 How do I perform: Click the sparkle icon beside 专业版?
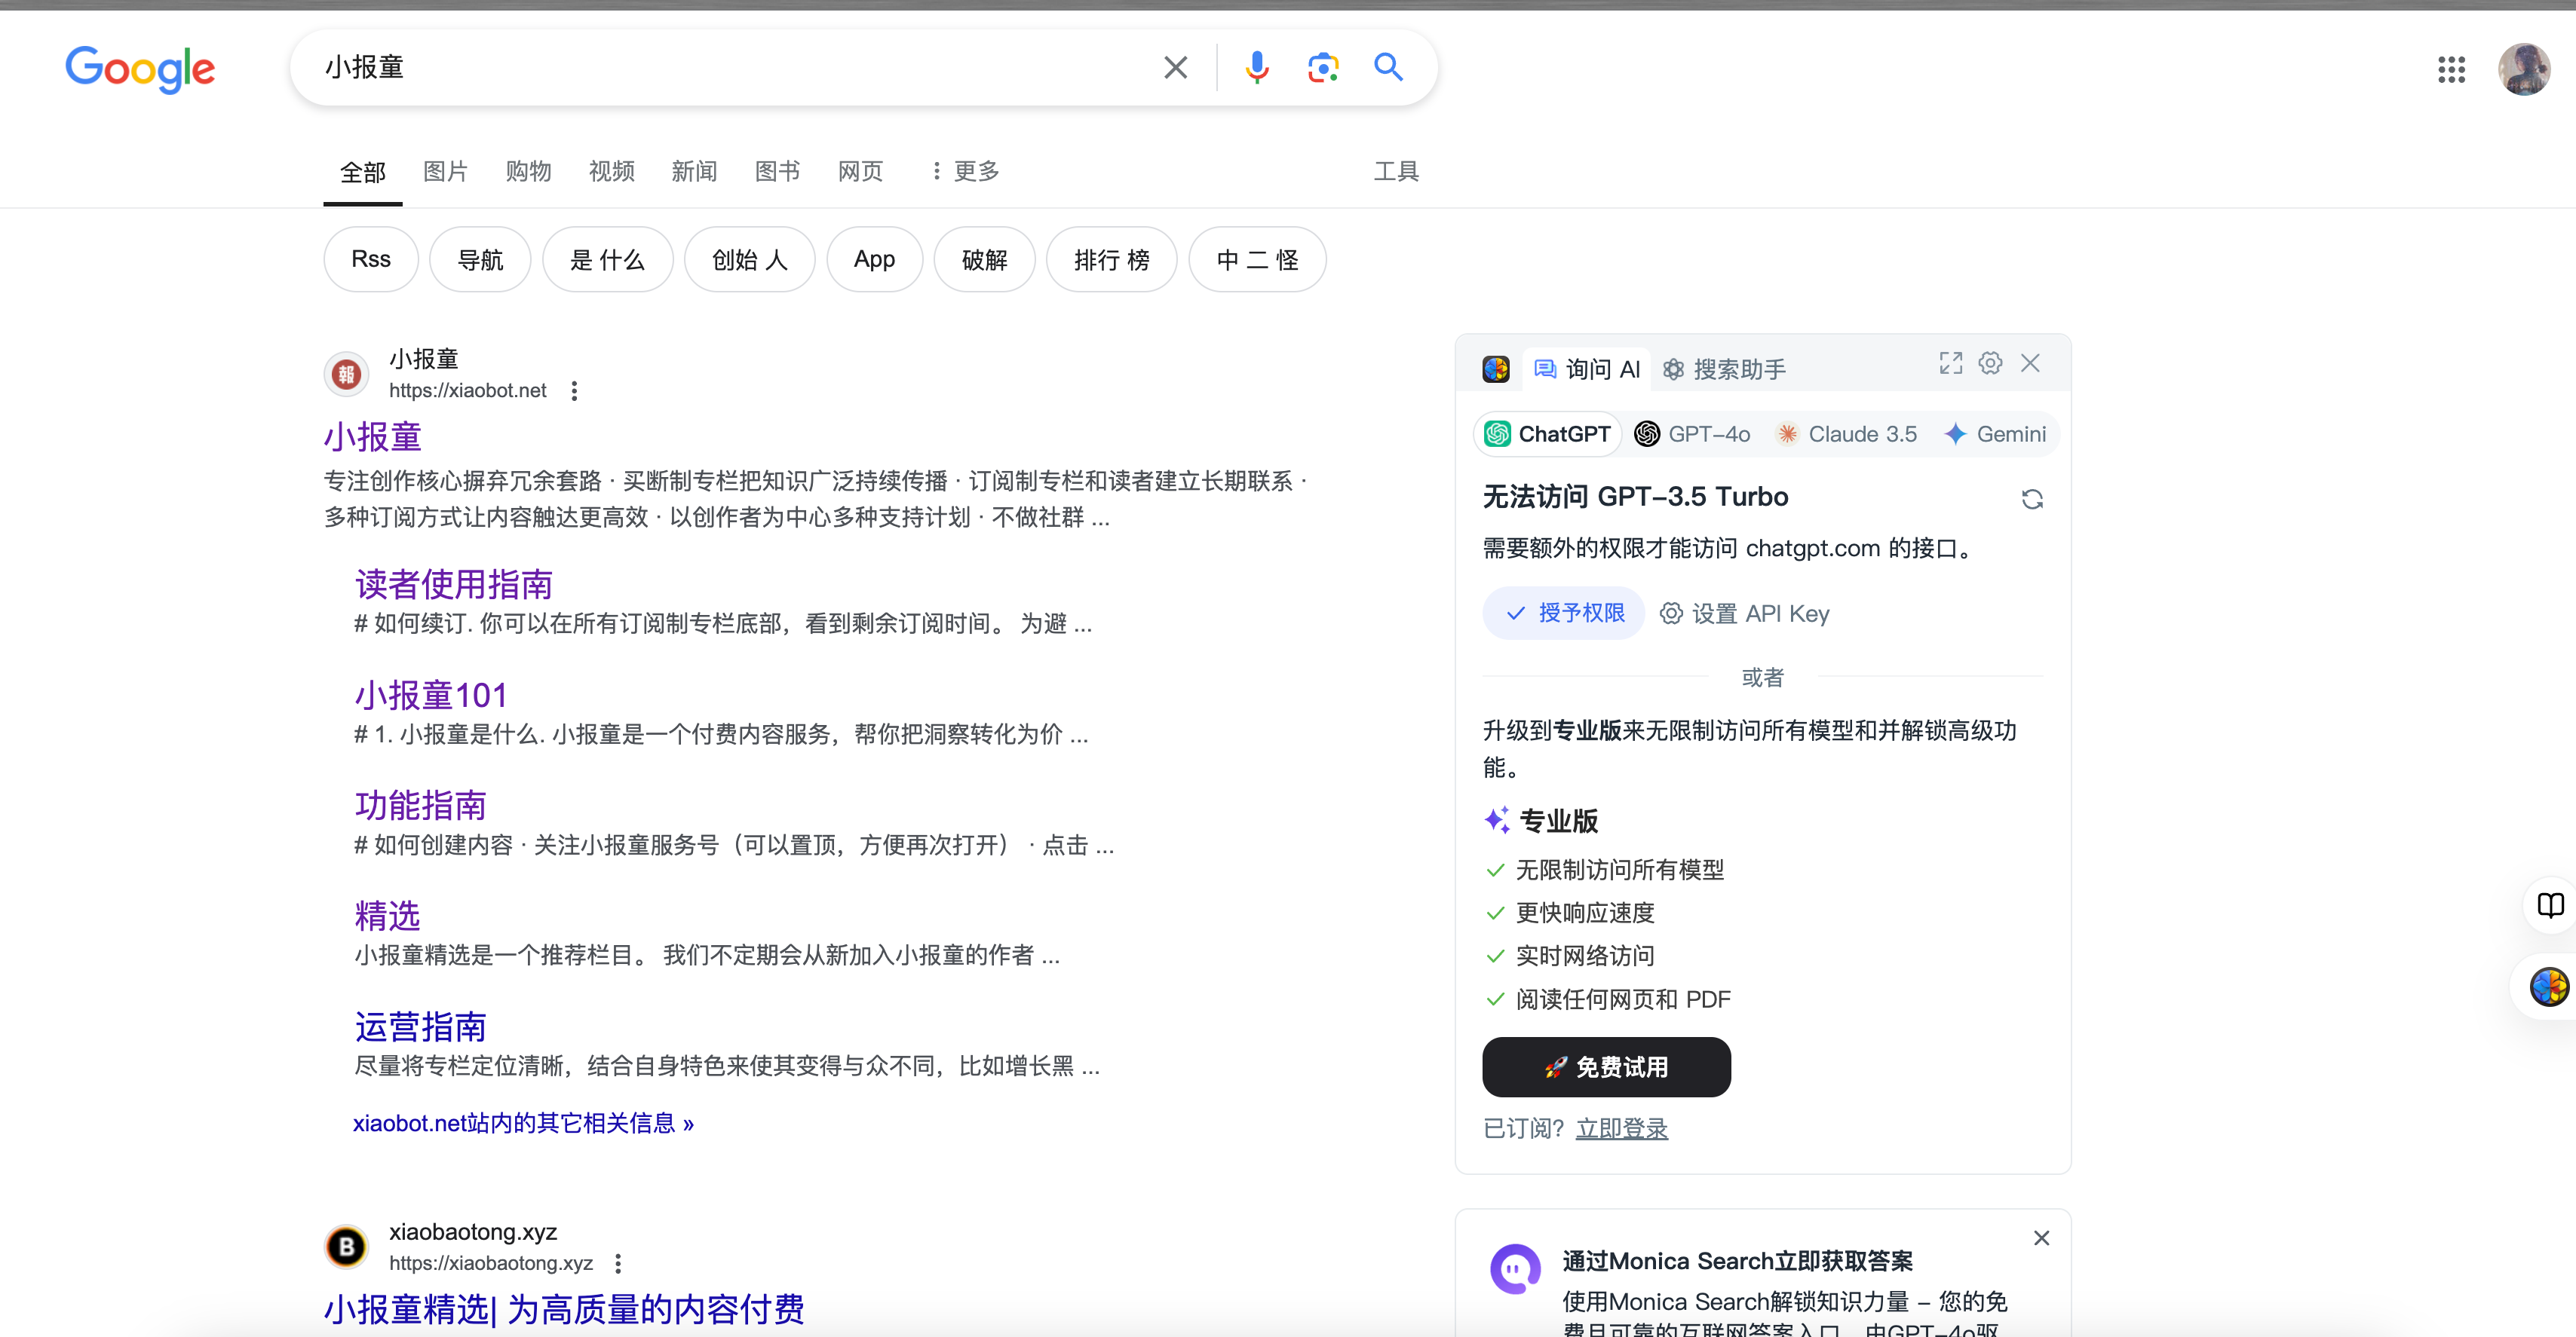click(x=1497, y=821)
